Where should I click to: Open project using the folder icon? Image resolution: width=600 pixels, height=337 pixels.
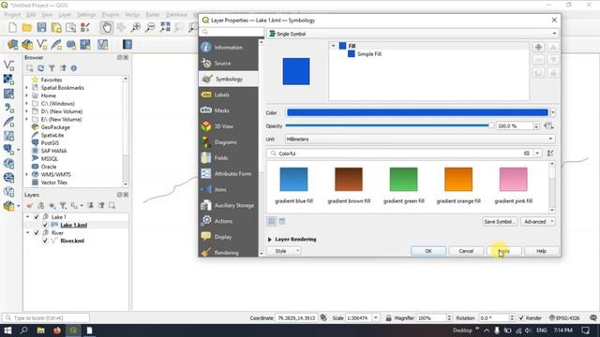pos(27,27)
